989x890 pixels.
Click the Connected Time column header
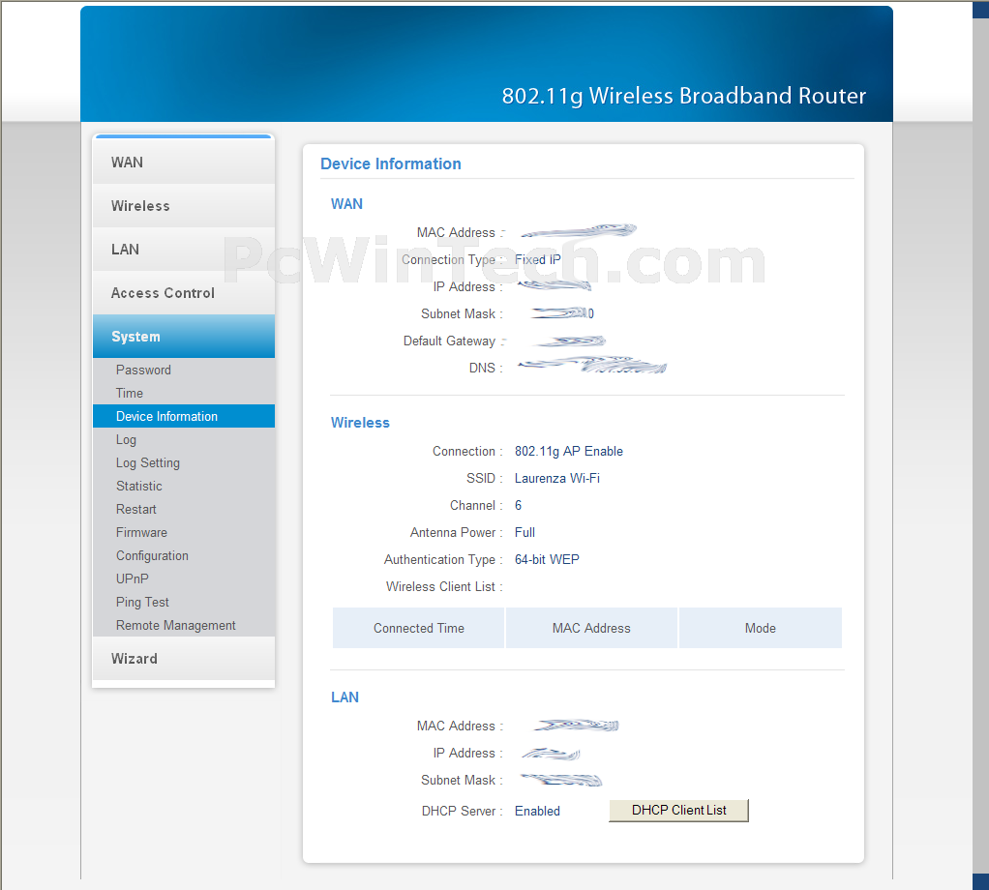click(418, 628)
